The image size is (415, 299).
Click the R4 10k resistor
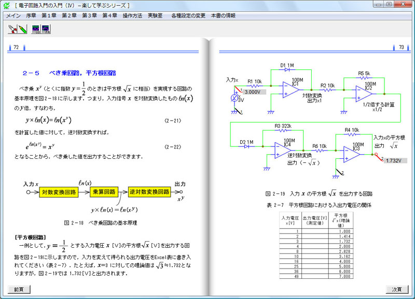(x=352, y=134)
